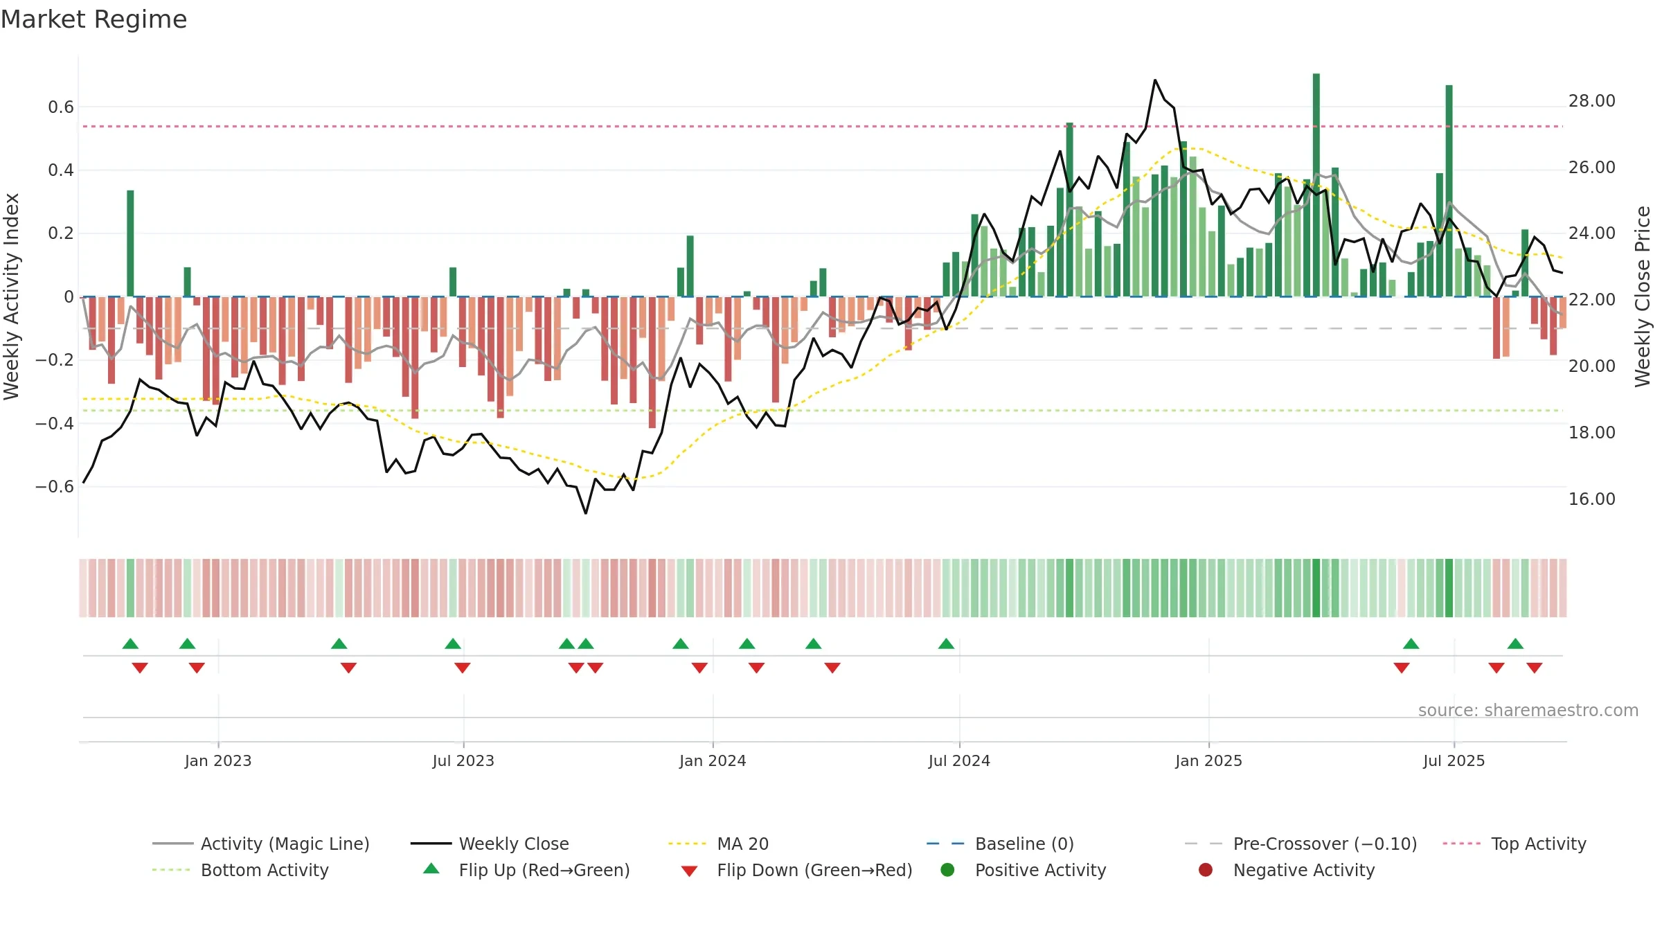Click the 0.6 activity axis value
This screenshot has height=935, width=1662.
[x=61, y=107]
